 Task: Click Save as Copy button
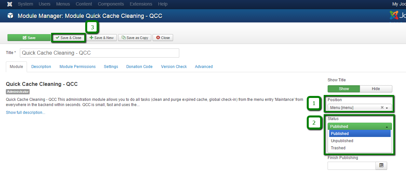(135, 38)
